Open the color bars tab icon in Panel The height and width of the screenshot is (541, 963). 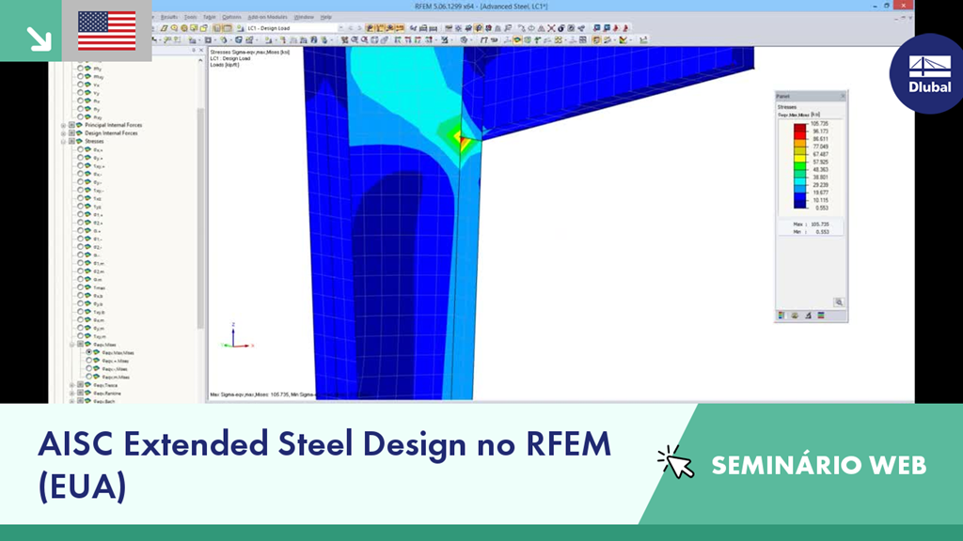pos(821,316)
